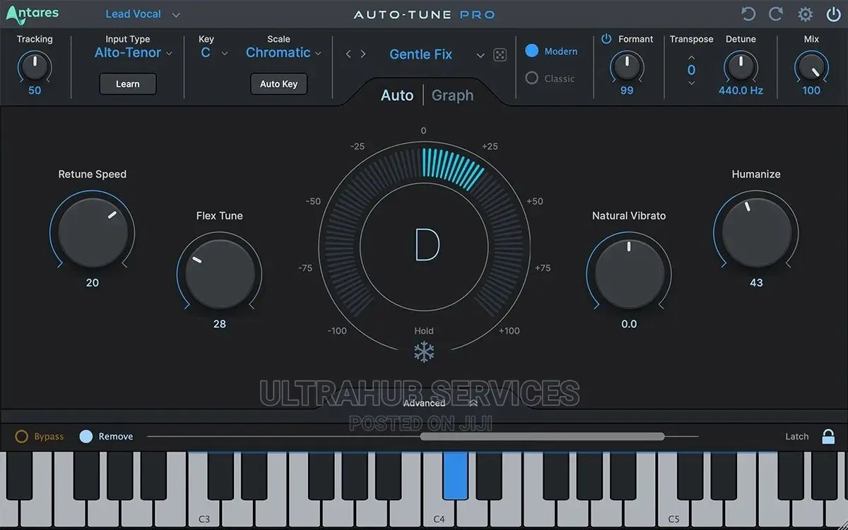
Task: Select the Classic mode radio button
Action: click(532, 78)
